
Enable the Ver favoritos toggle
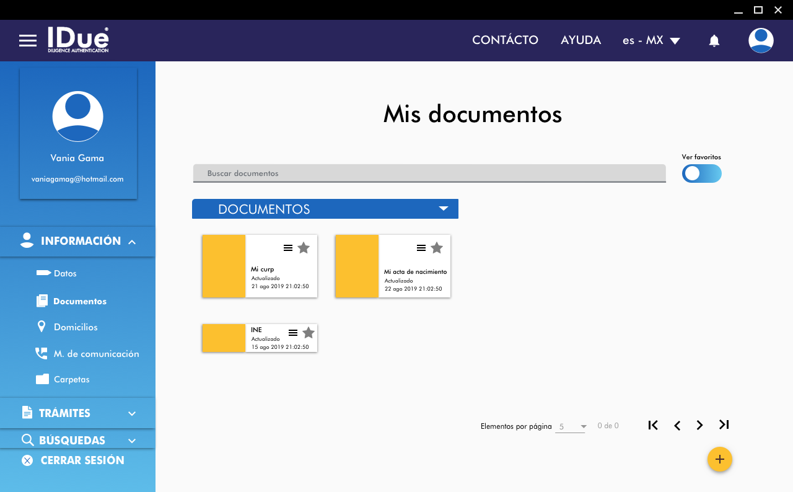pyautogui.click(x=701, y=174)
